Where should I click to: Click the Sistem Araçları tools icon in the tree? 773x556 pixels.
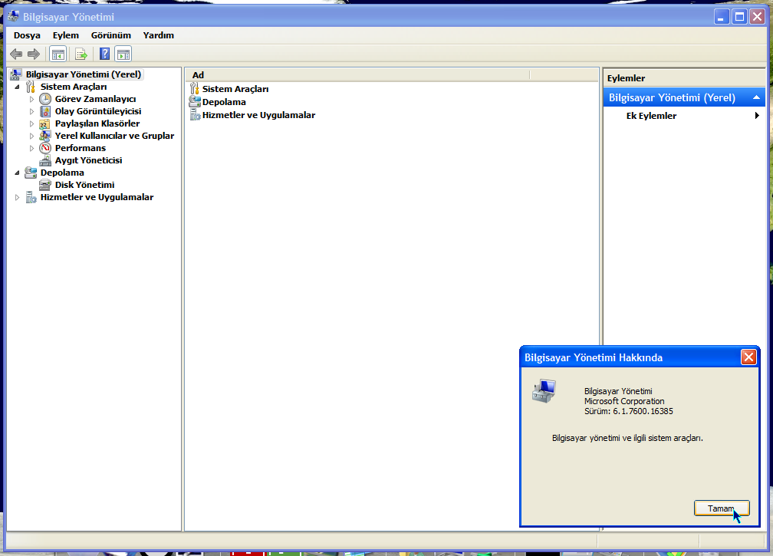pyautogui.click(x=31, y=87)
